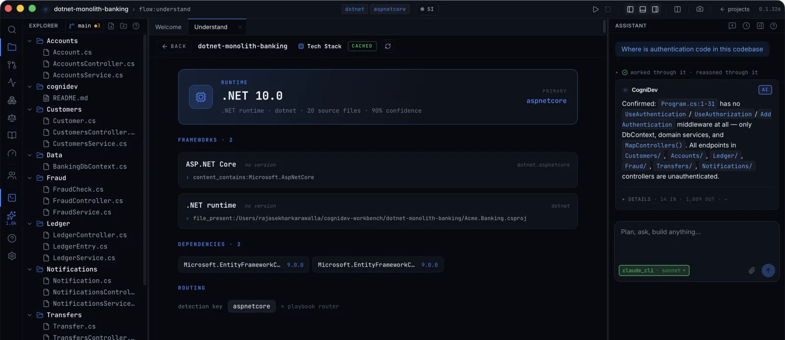
Task: Switch to the Welcome tab
Action: (x=168, y=27)
